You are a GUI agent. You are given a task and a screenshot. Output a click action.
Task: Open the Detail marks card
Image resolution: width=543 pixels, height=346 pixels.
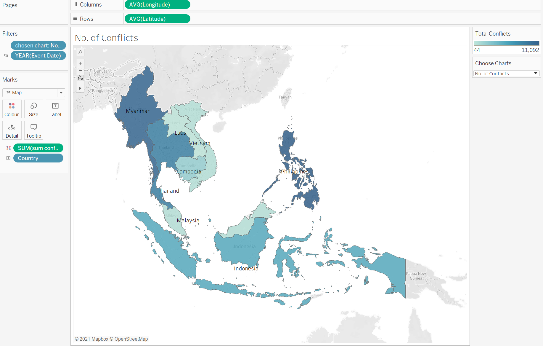(12, 130)
